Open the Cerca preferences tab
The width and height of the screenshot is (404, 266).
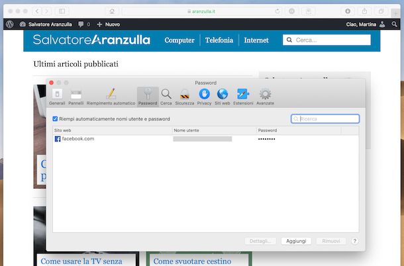(x=166, y=97)
